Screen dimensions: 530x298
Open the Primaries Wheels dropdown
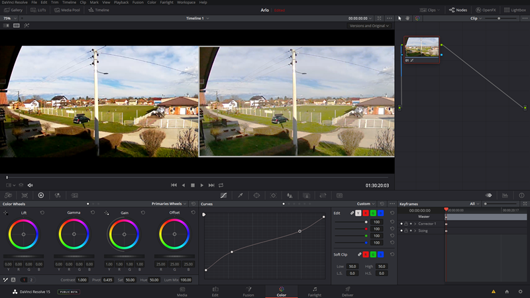tap(168, 204)
